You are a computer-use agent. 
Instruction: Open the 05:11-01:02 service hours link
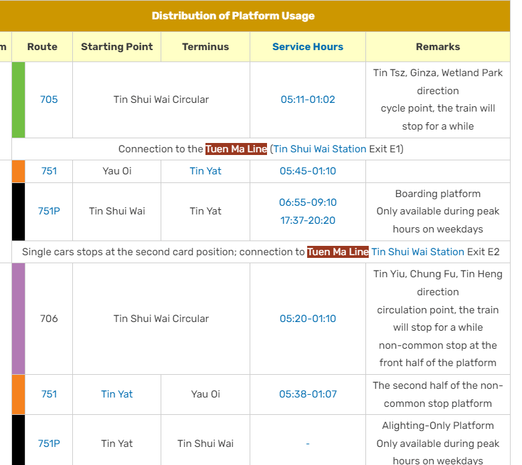tap(307, 100)
